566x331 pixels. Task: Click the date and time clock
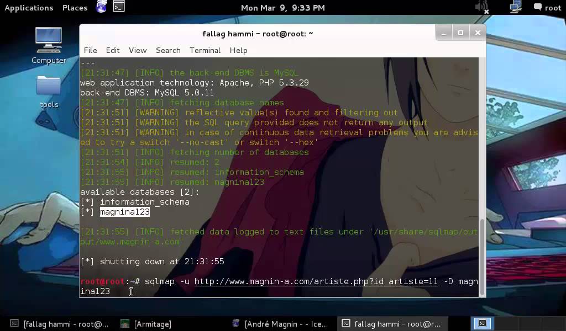click(282, 8)
